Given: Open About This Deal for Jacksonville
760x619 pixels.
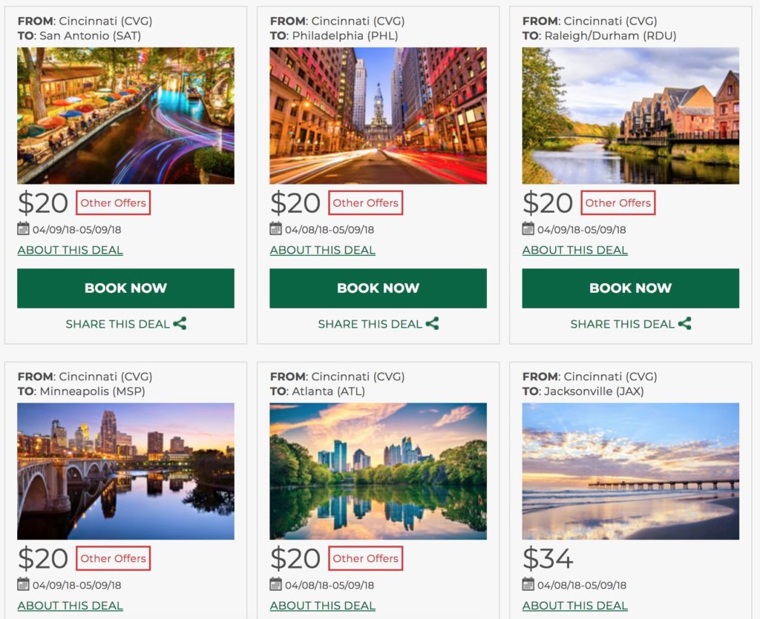Looking at the screenshot, I should click(574, 606).
